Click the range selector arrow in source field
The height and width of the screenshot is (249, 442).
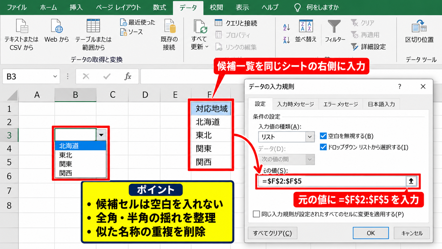tap(411, 181)
